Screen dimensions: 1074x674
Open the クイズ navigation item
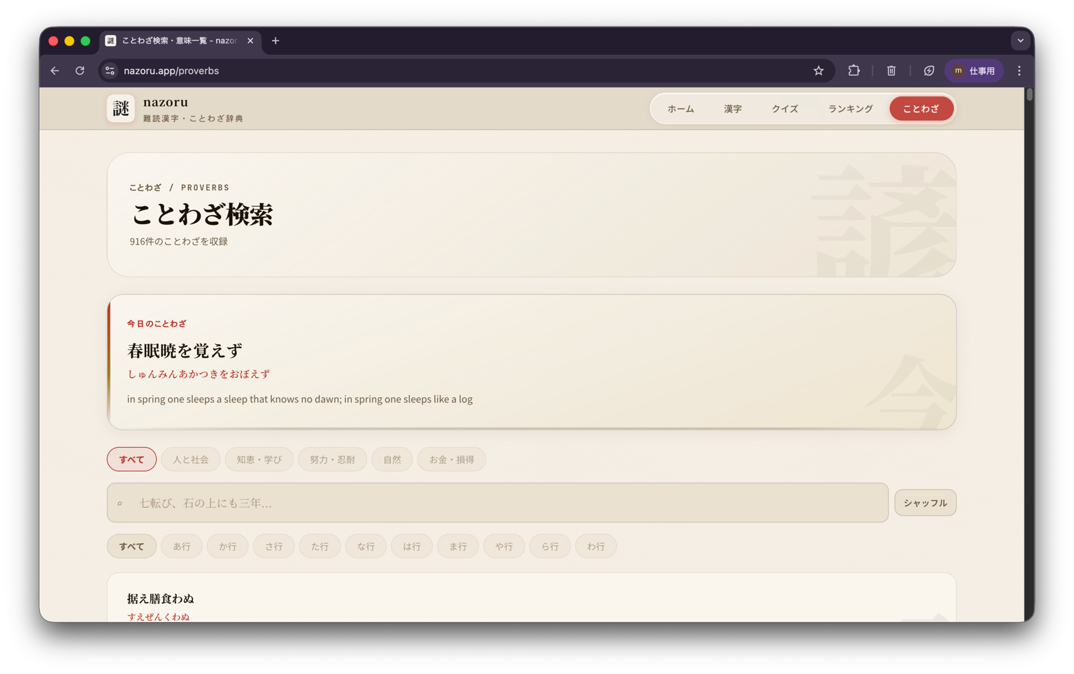pyautogui.click(x=785, y=109)
